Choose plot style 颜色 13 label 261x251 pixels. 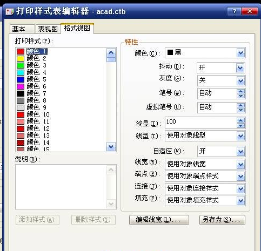pyautogui.click(x=38, y=135)
